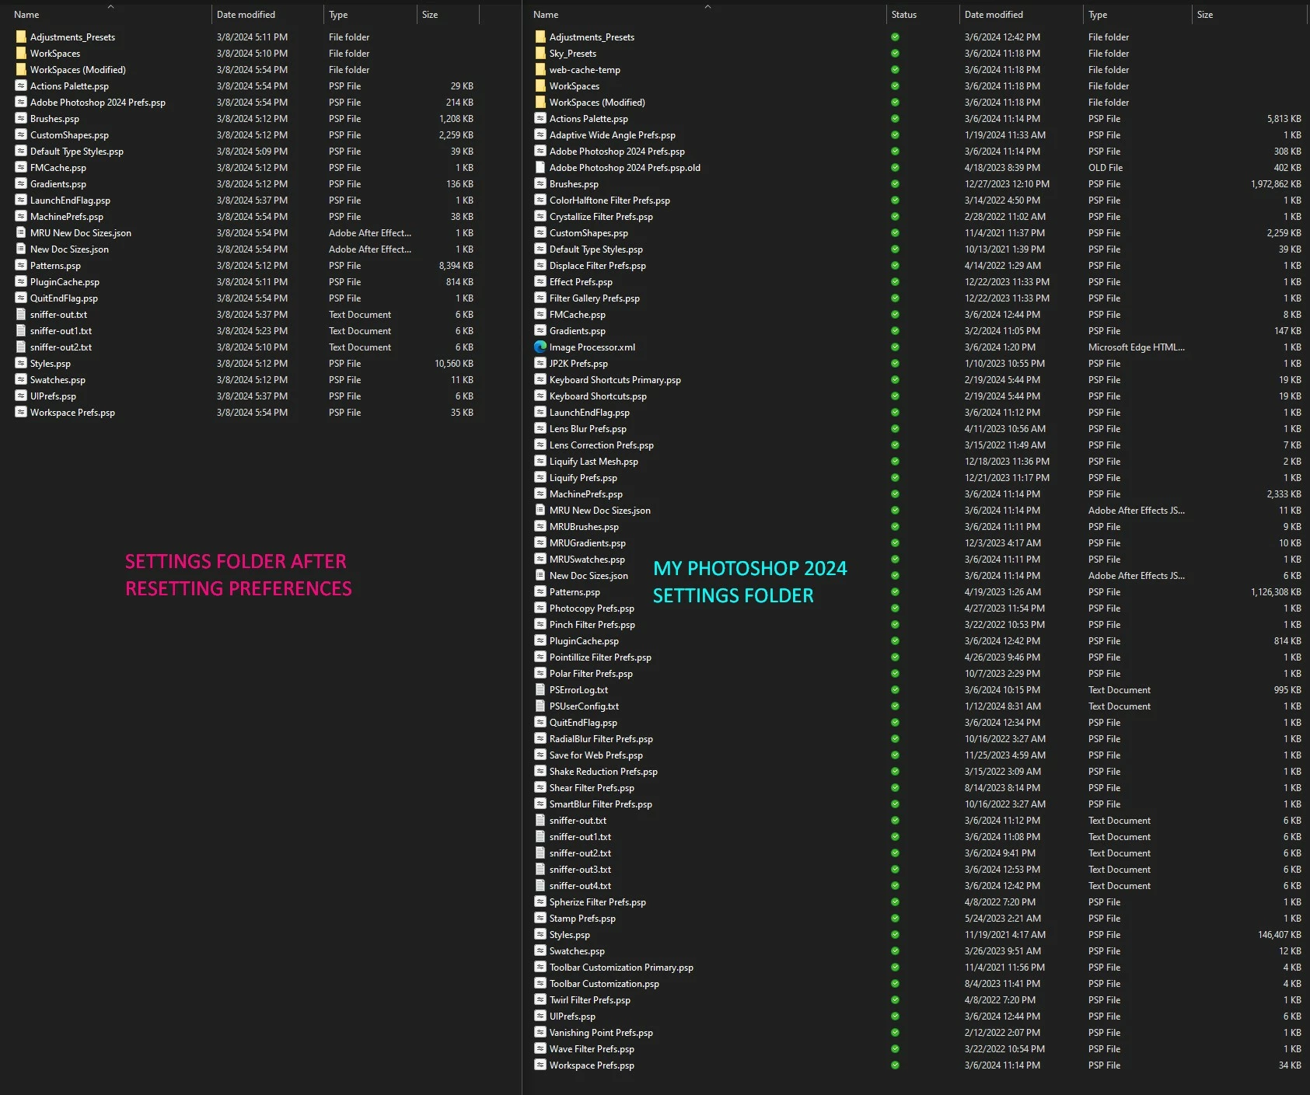Select Effect Prefs.psp file name
The image size is (1310, 1095).
pyautogui.click(x=581, y=282)
